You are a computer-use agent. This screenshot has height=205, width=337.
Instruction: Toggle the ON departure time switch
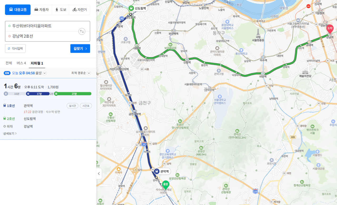pos(7,73)
